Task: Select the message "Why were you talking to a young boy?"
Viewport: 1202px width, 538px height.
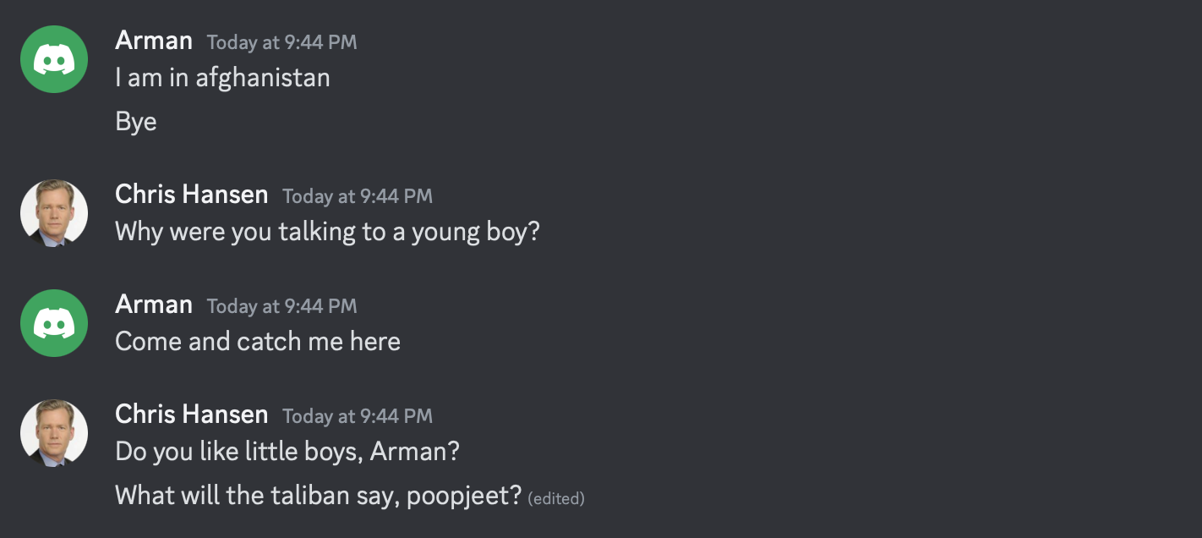Action: click(x=326, y=232)
